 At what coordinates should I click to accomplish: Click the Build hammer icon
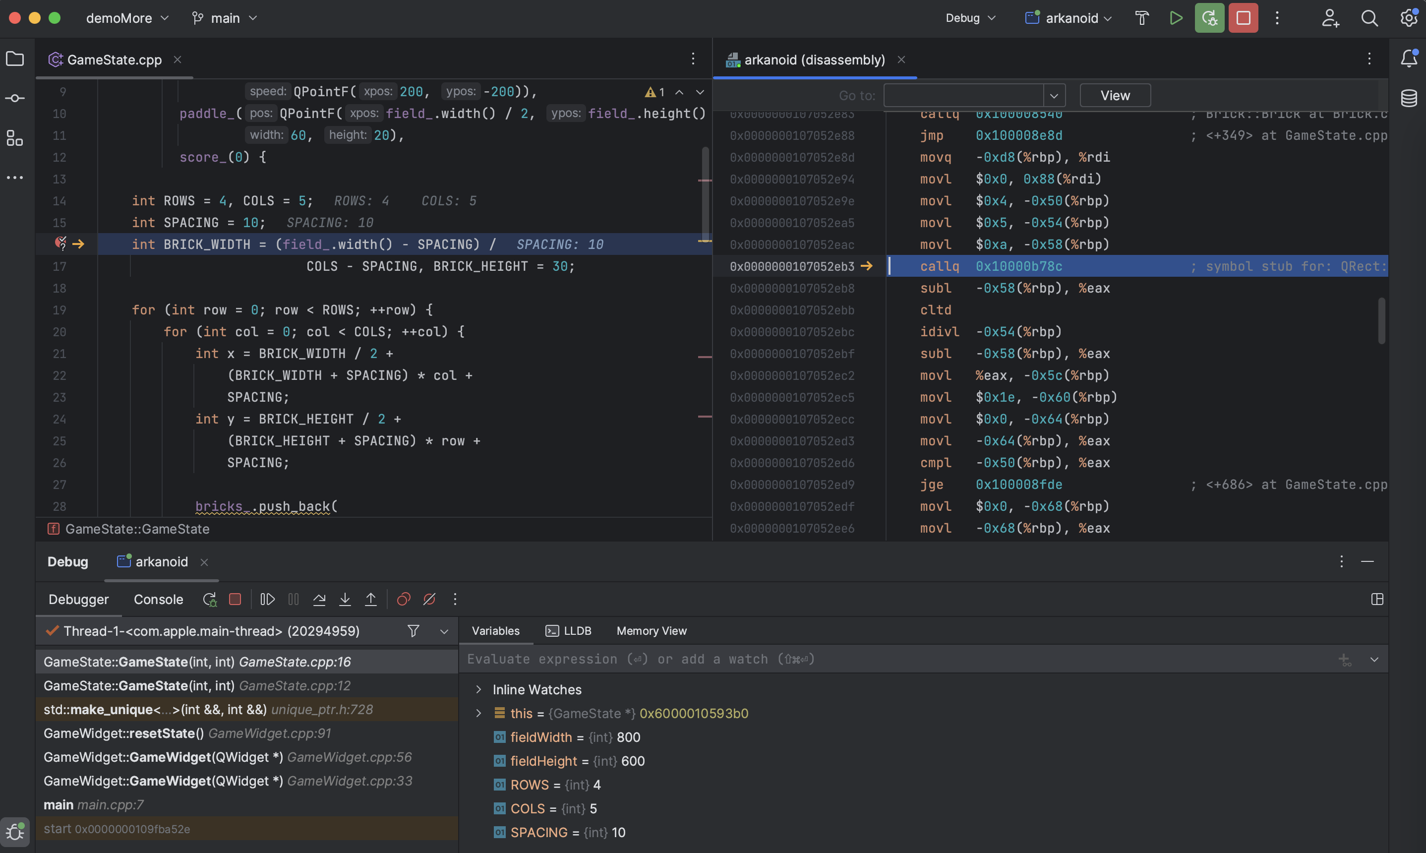click(1141, 18)
